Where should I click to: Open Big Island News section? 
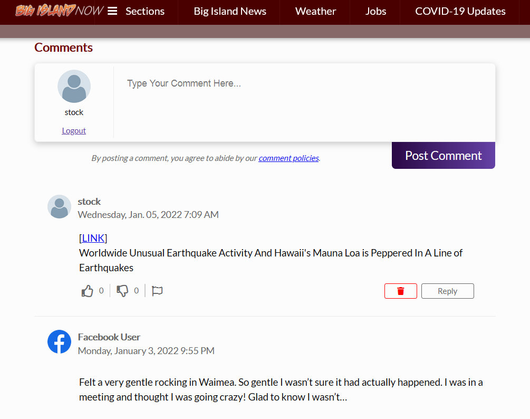pos(230,11)
